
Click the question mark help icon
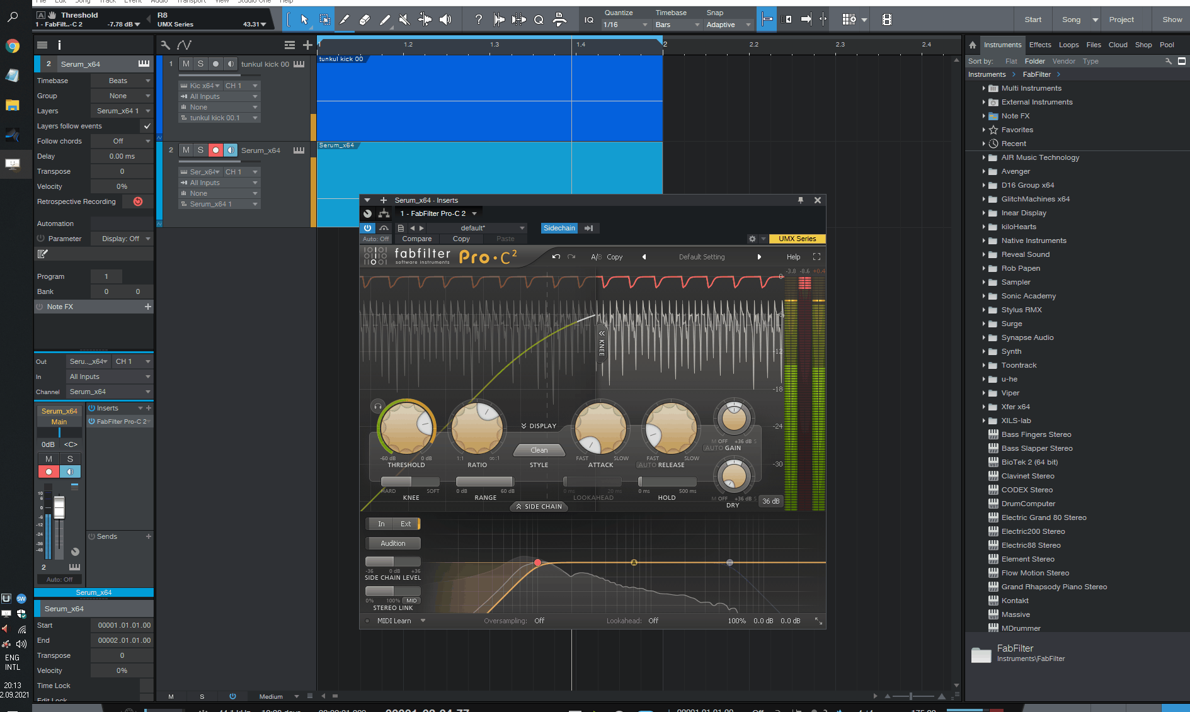tap(478, 20)
